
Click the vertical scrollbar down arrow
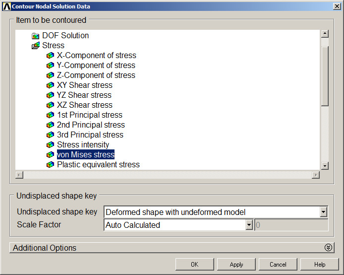325,166
